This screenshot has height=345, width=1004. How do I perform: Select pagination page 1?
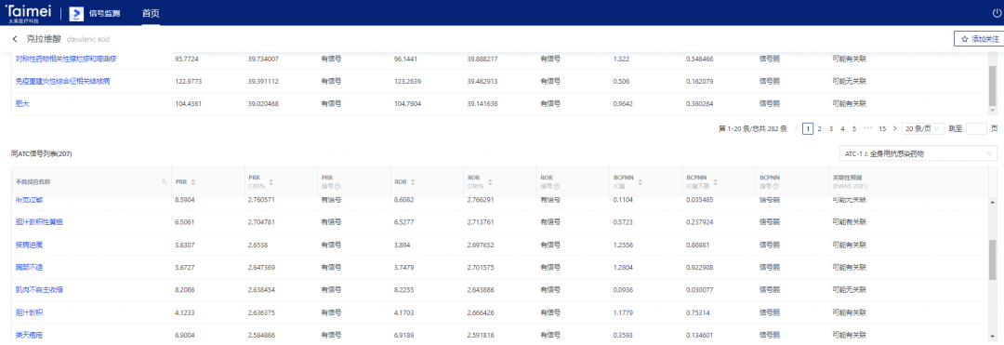coord(808,128)
